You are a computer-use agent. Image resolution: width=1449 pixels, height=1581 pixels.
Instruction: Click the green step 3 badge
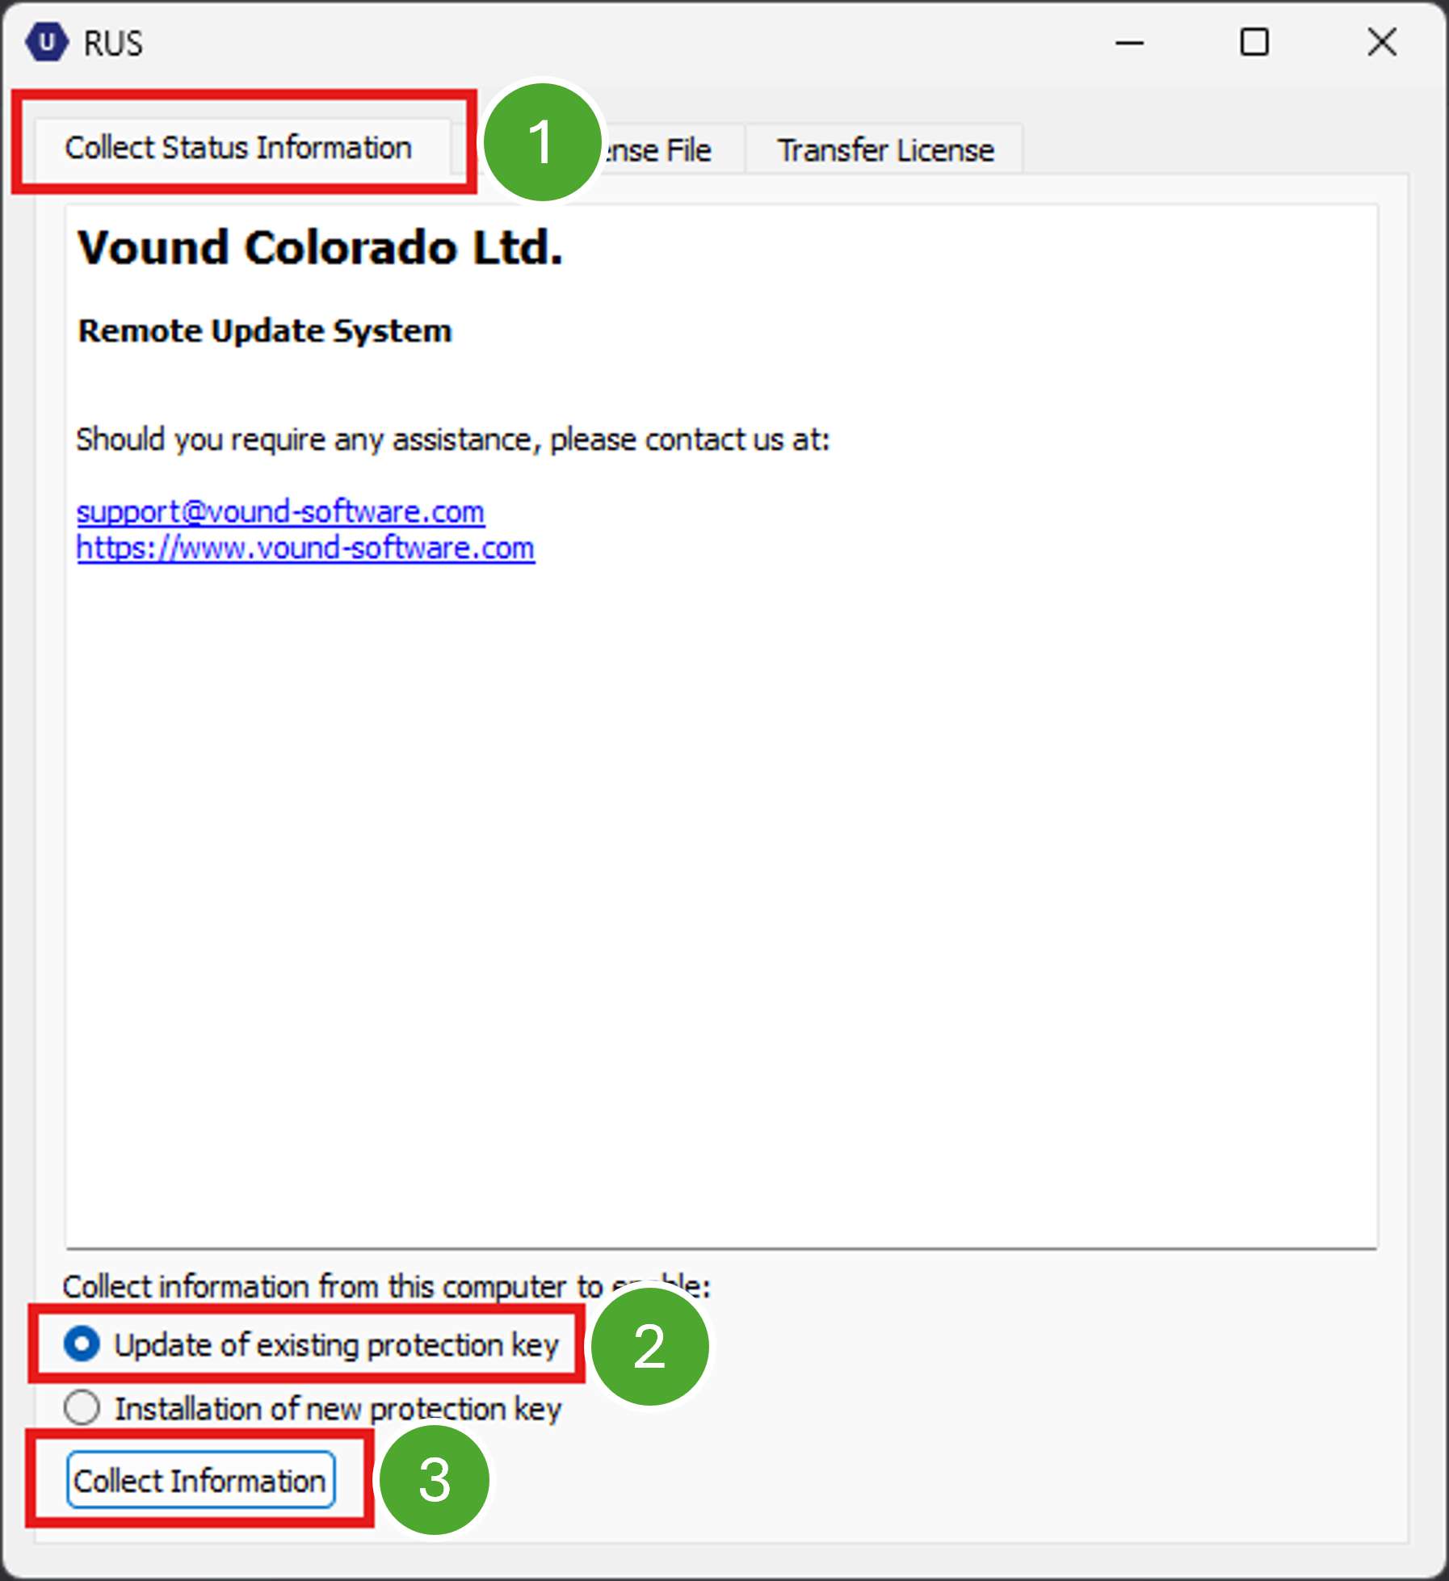435,1480
